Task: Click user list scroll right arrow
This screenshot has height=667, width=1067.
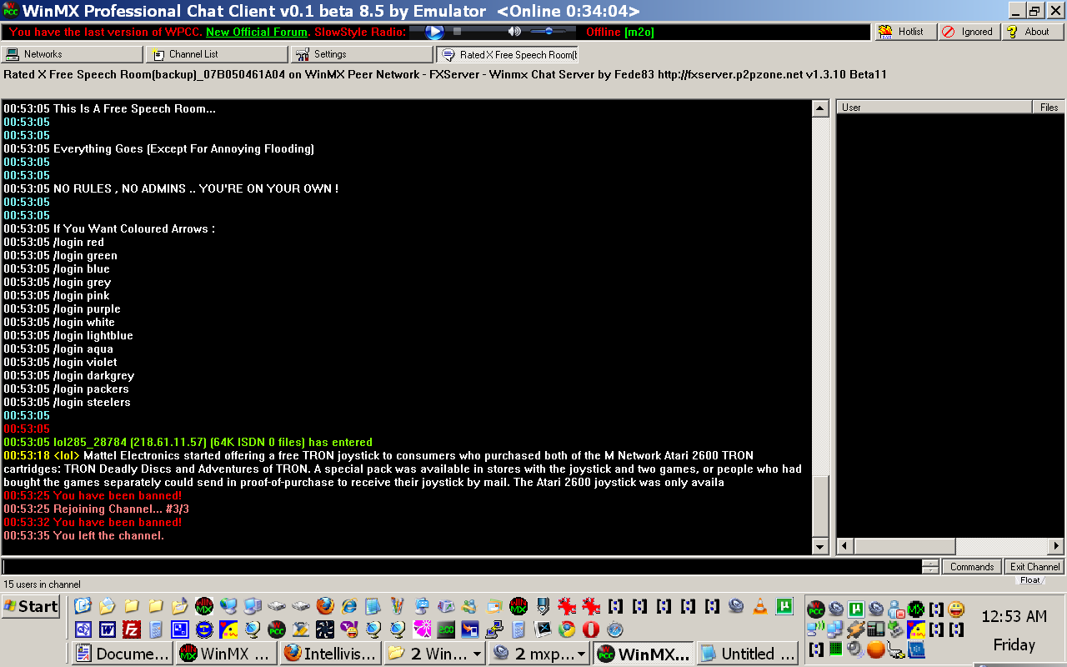Action: click(1056, 546)
